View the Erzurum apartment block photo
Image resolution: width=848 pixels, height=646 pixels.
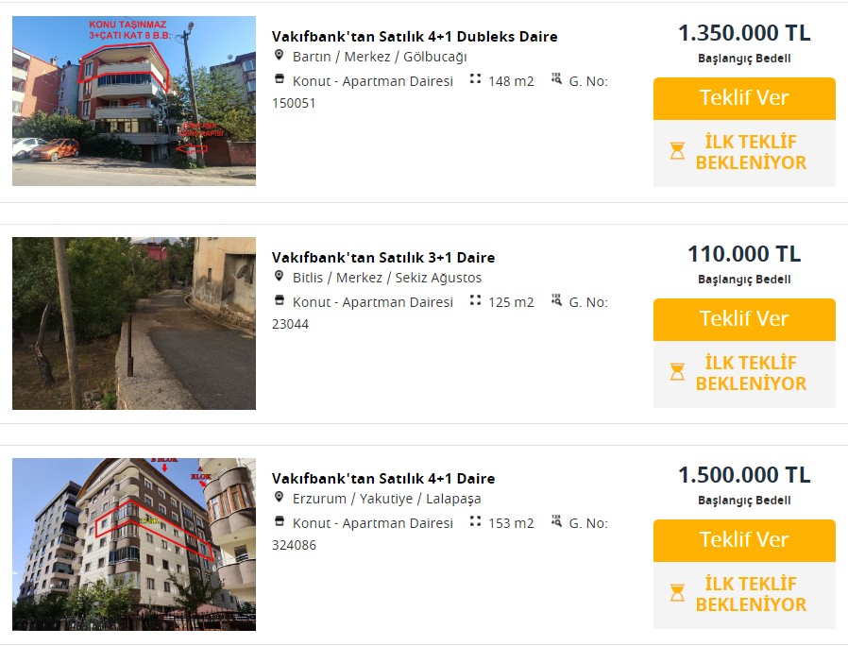tap(134, 544)
